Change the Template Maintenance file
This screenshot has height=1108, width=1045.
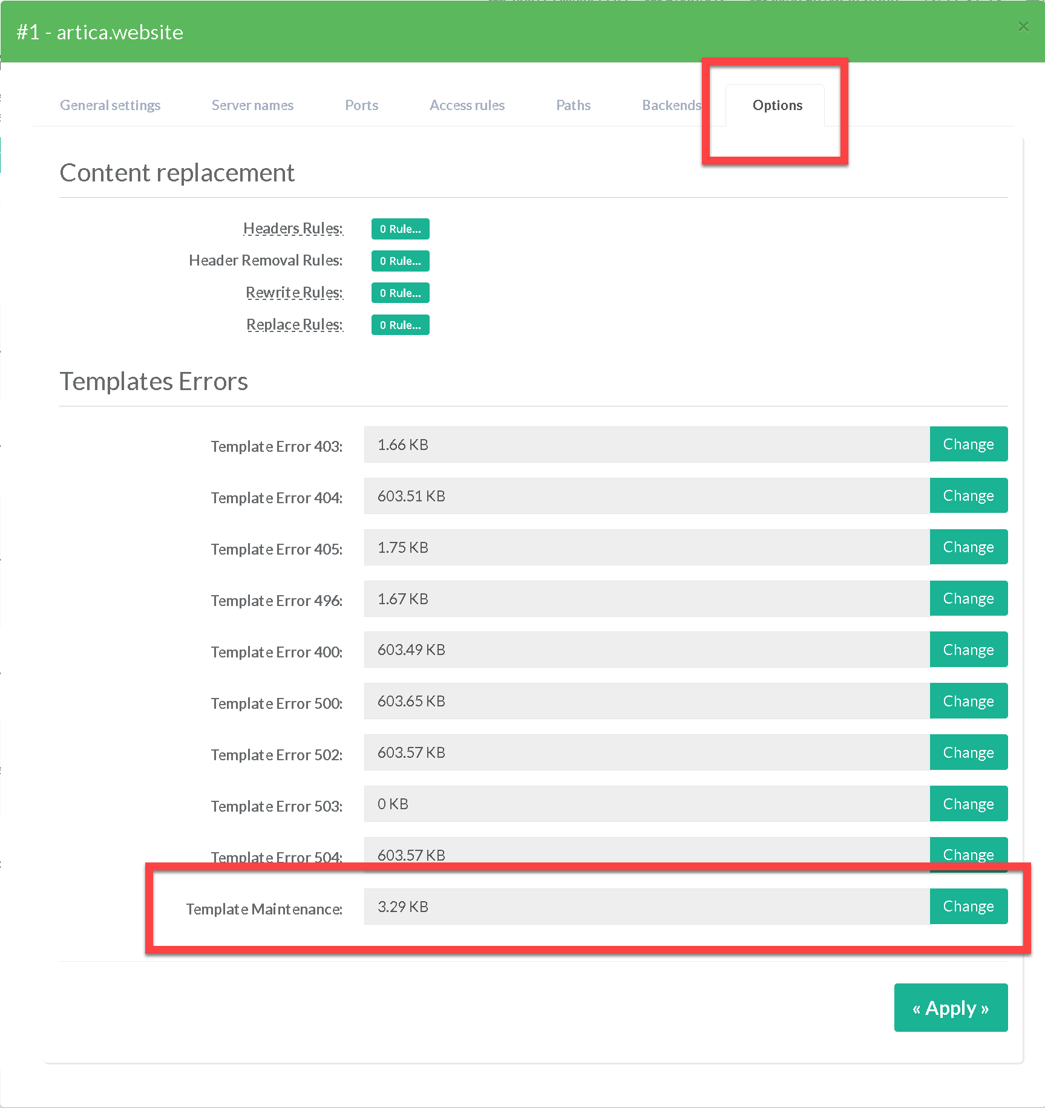[x=968, y=907]
